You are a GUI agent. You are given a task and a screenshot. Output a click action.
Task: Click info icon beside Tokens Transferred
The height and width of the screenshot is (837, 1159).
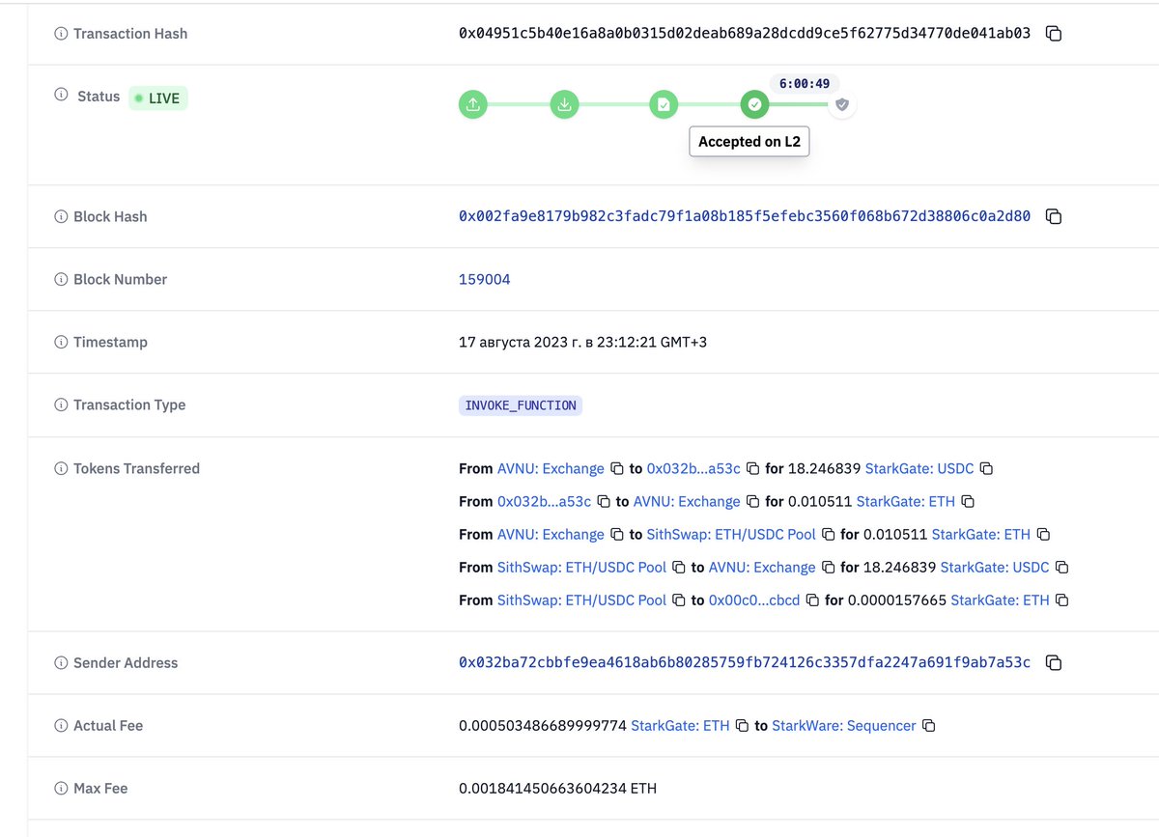tap(61, 469)
